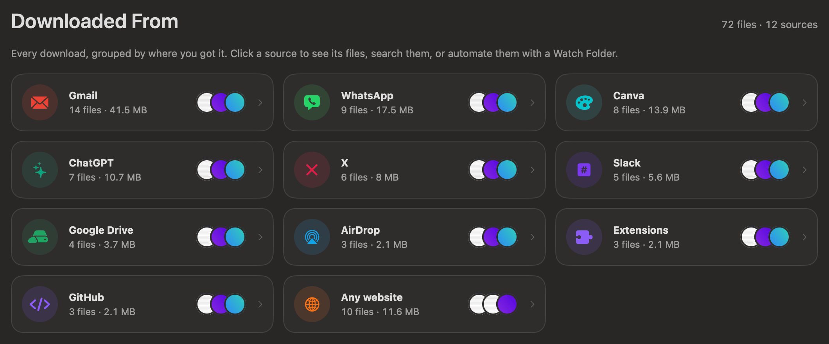Click the '10 files · 11.6 MB' text

(380, 312)
